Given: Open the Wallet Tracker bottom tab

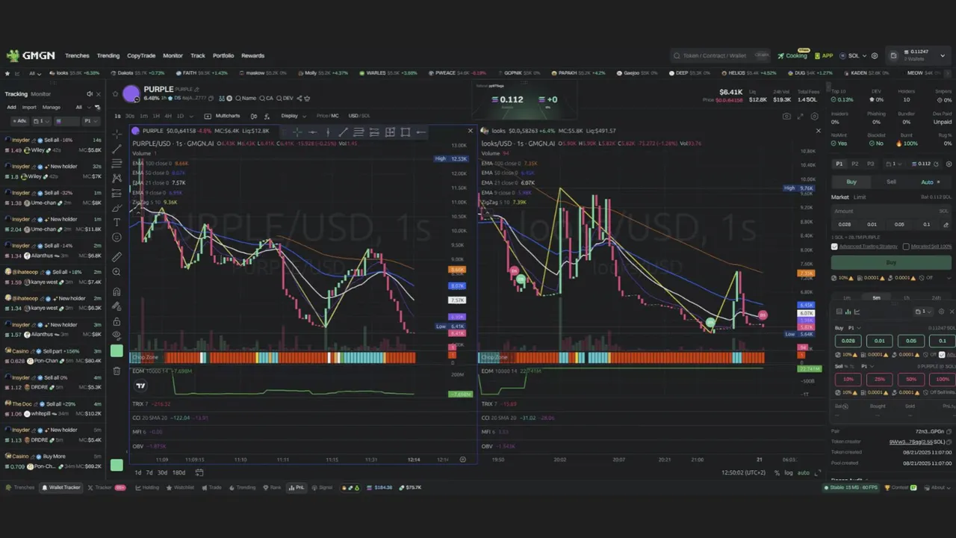Looking at the screenshot, I should click(60, 487).
